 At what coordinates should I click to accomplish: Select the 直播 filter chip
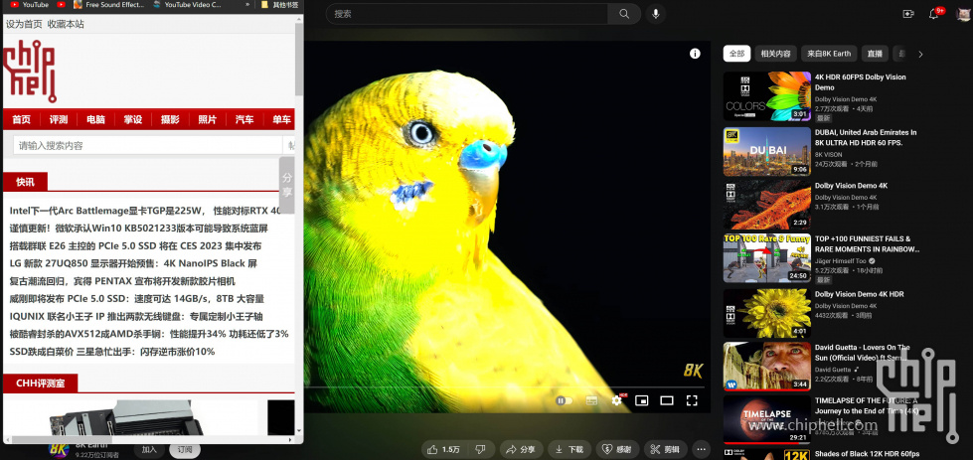(x=875, y=54)
